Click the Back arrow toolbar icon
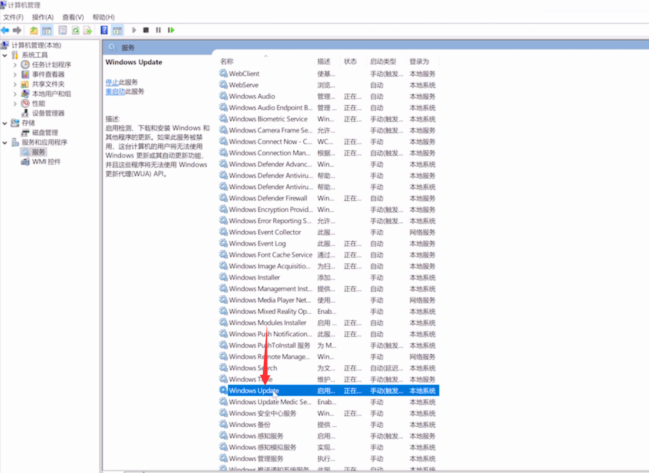The image size is (649, 473). tap(5, 30)
